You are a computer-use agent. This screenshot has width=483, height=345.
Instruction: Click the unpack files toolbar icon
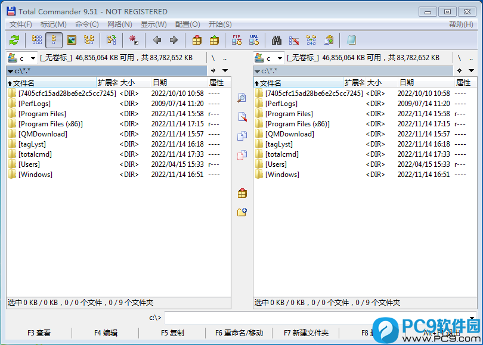[214, 40]
